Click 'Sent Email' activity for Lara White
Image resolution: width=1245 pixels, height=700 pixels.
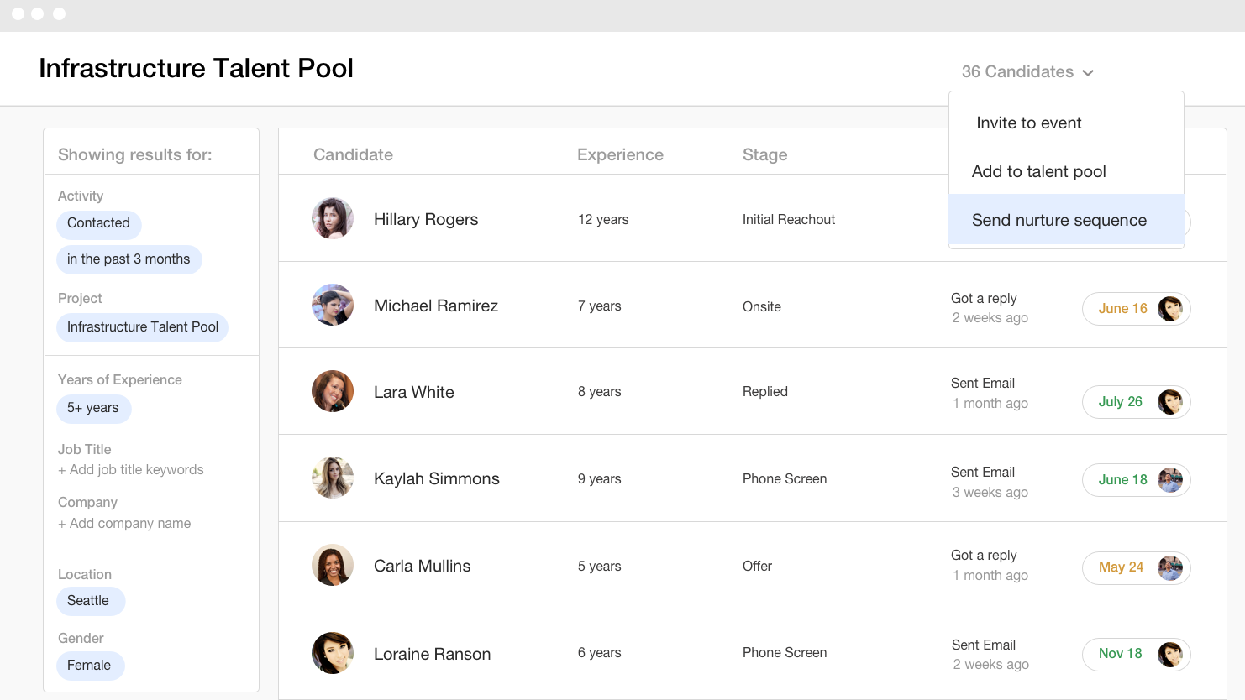pos(983,383)
